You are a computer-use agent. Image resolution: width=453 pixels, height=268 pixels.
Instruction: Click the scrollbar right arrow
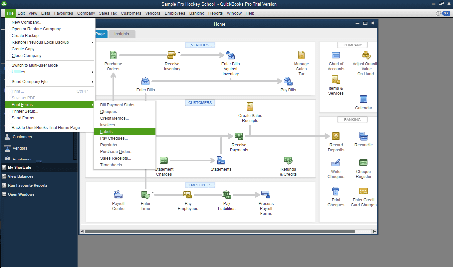click(374, 231)
